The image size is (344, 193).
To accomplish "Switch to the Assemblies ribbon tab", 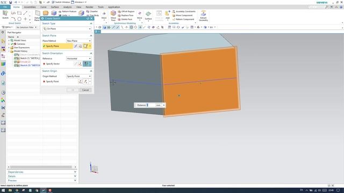I will pyautogui.click(x=30, y=7).
